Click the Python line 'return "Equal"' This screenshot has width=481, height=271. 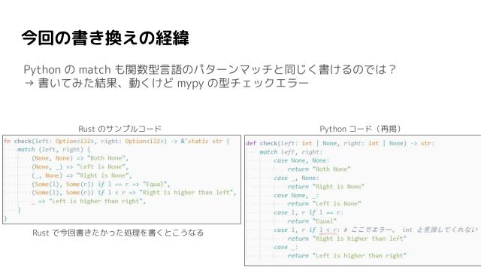click(x=312, y=221)
